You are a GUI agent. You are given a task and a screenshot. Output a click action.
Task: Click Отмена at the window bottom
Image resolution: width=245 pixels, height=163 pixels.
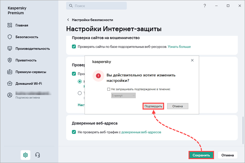tap(227, 155)
